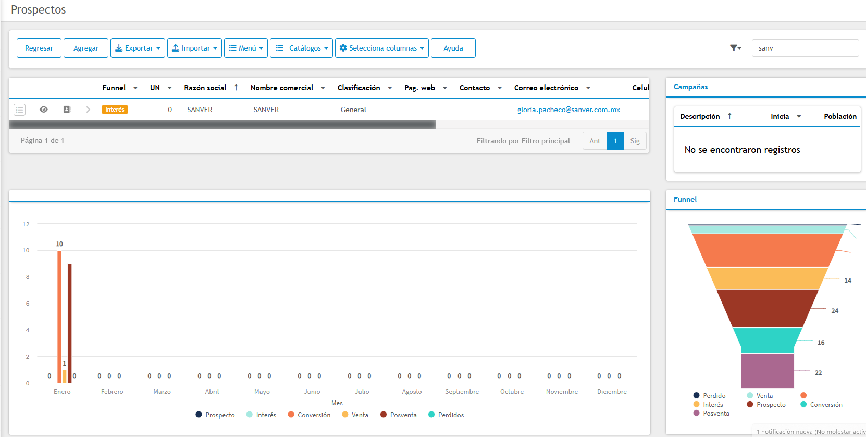Open Selecciona columnas menu
This screenshot has width=866, height=437.
(x=382, y=48)
